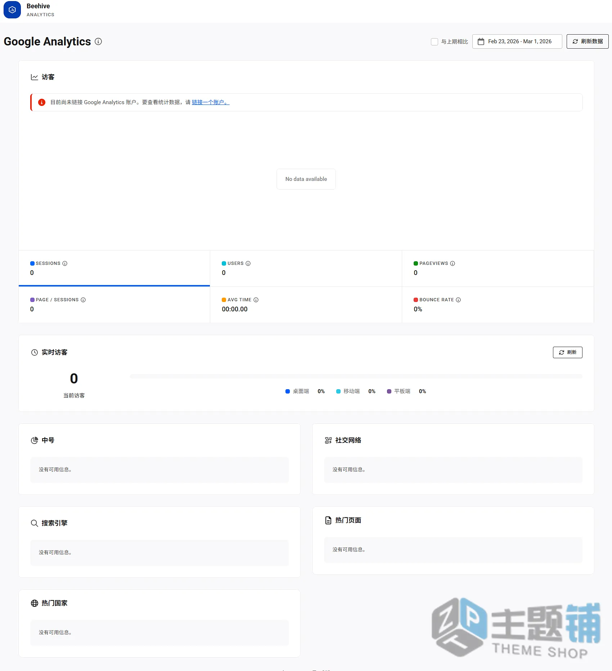Viewport: 612px width, 671px height.
Task: Click the Google Analytics page heading
Action: coord(47,41)
